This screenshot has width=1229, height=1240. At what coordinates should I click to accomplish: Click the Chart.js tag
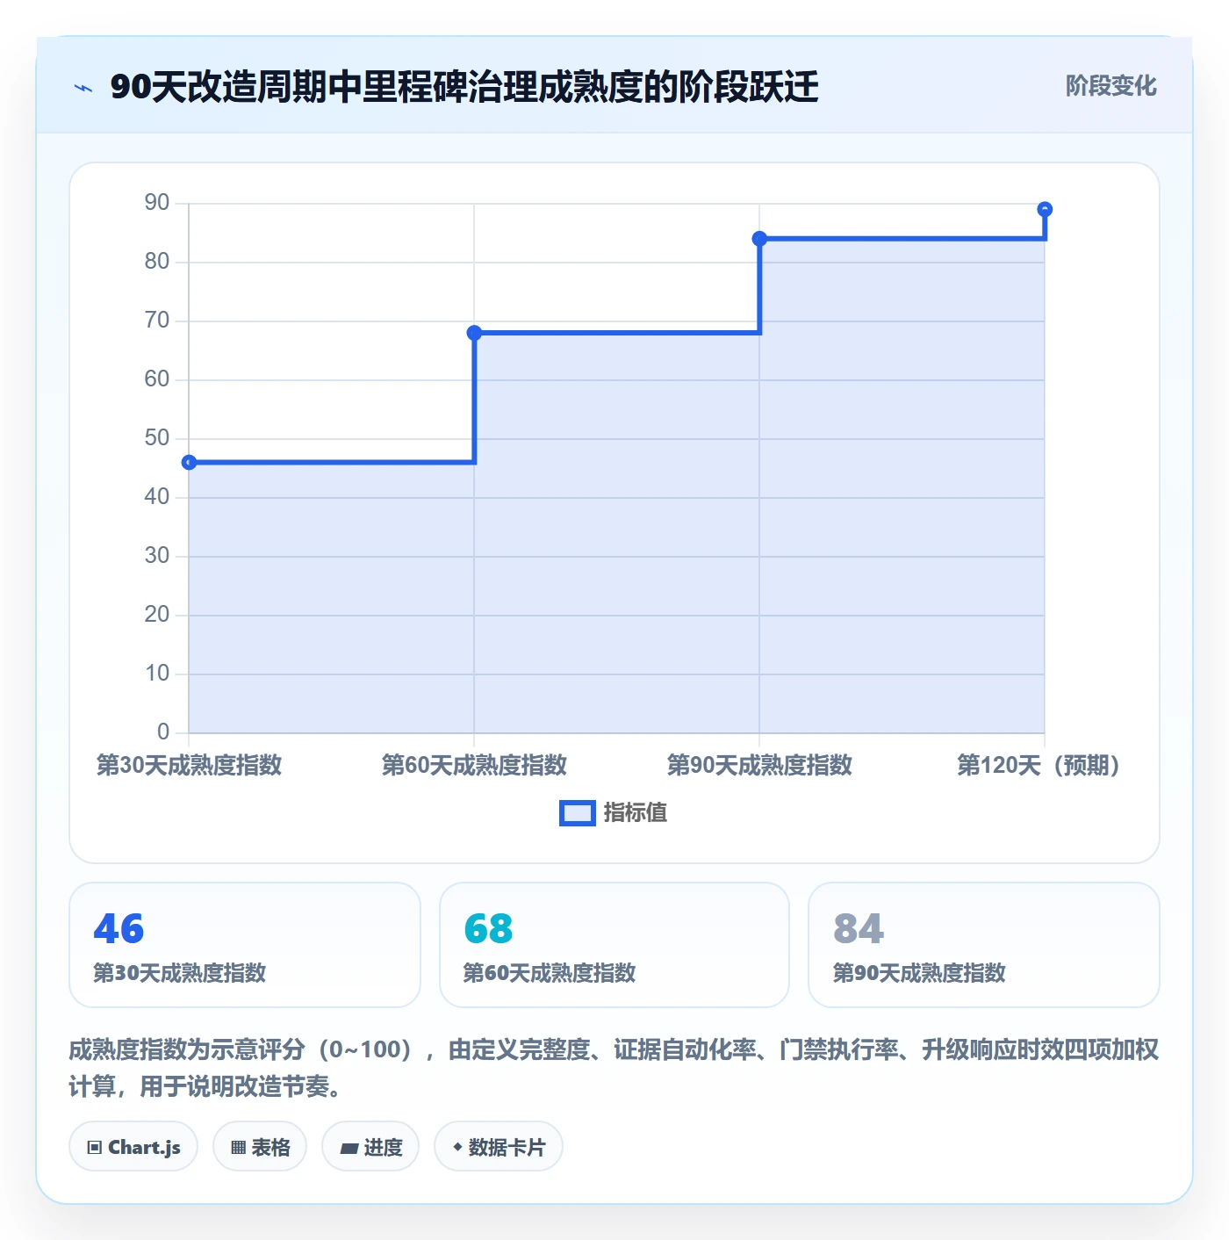tap(133, 1147)
